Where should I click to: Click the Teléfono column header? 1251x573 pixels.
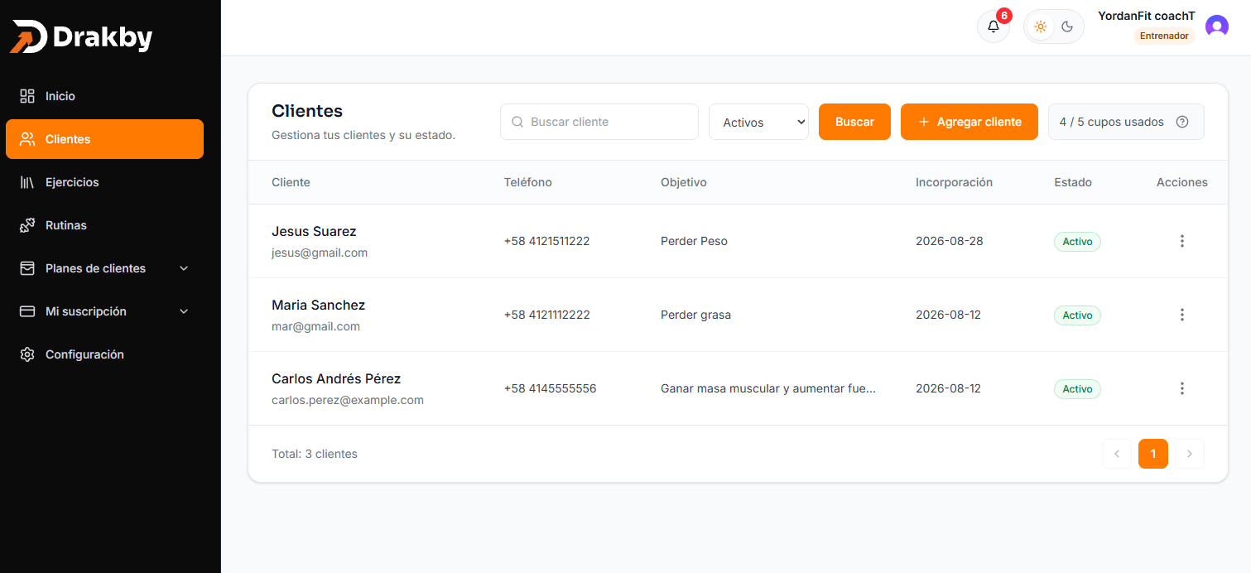527,182
